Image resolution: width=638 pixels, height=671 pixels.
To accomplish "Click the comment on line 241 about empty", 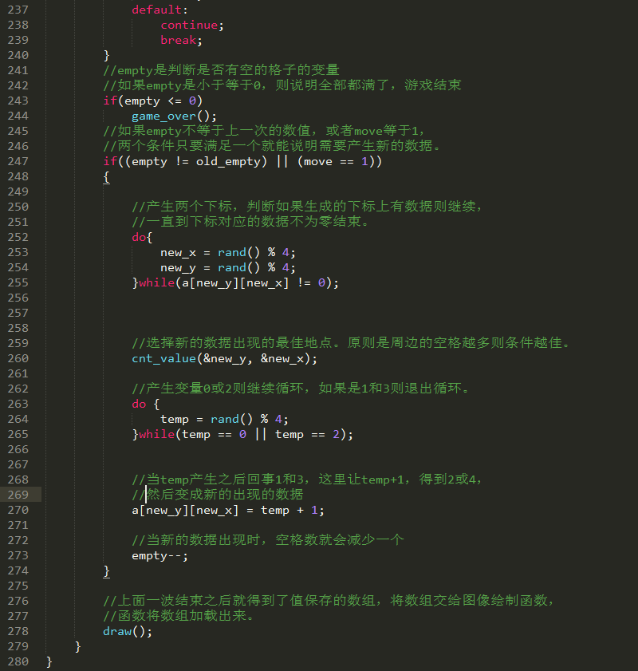I will 221,69.
